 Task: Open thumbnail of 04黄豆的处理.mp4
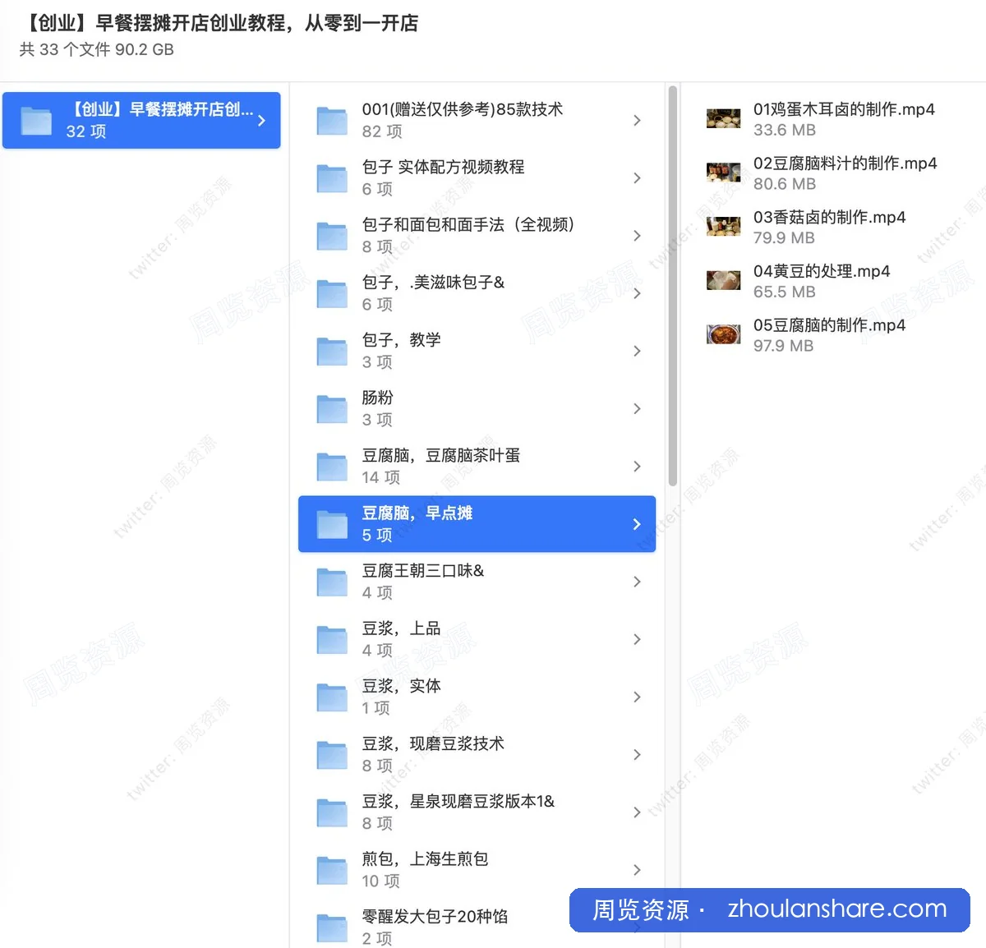click(723, 281)
